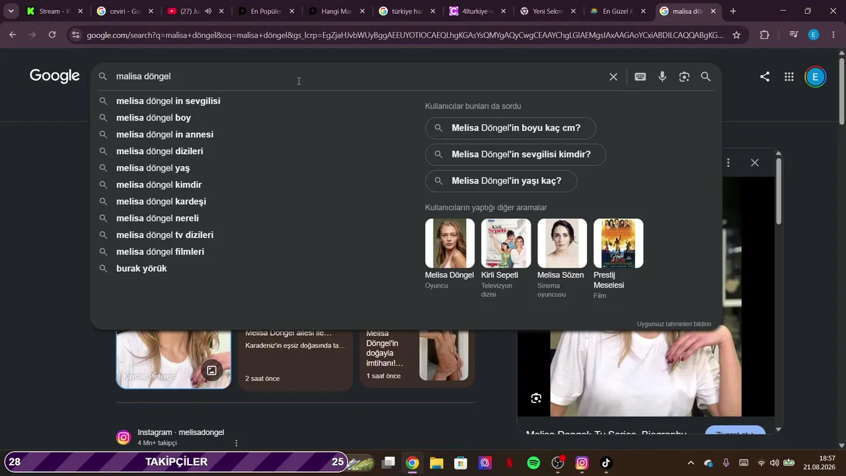Open the Google account avatar menu
This screenshot has height=476, width=846.
(815, 77)
